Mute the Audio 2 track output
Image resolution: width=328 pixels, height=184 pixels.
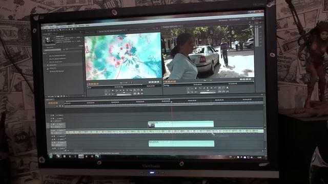[x=52, y=136]
